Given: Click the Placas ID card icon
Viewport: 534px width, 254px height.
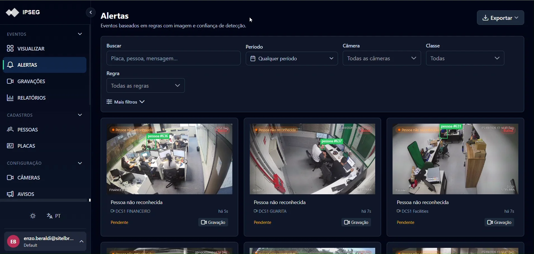Looking at the screenshot, I should point(10,146).
